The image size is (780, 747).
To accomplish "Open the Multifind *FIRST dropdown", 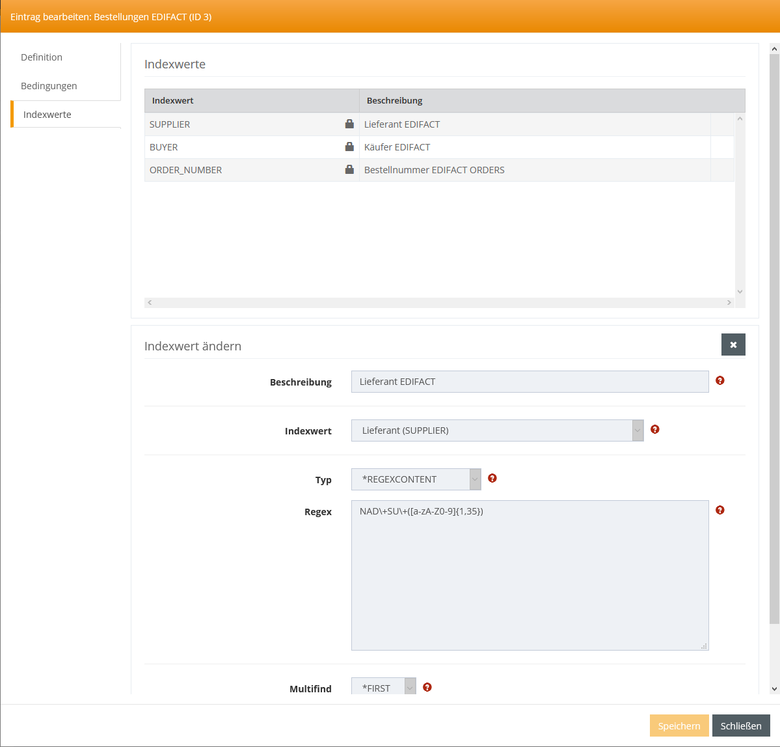I will 383,687.
